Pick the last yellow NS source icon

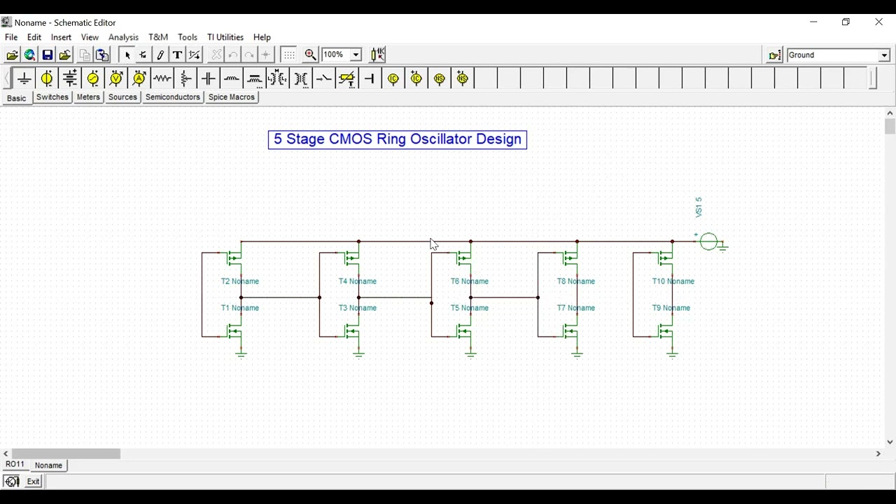[x=463, y=78]
